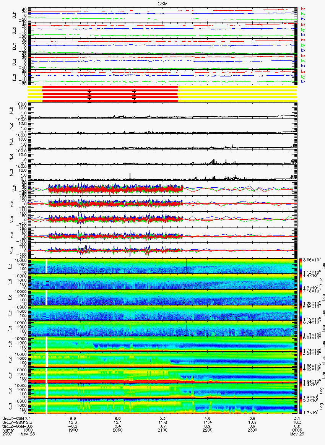Select the B_b panel axis label
Image resolution: width=325 pixels, height=445 pixels.
coord(14,15)
